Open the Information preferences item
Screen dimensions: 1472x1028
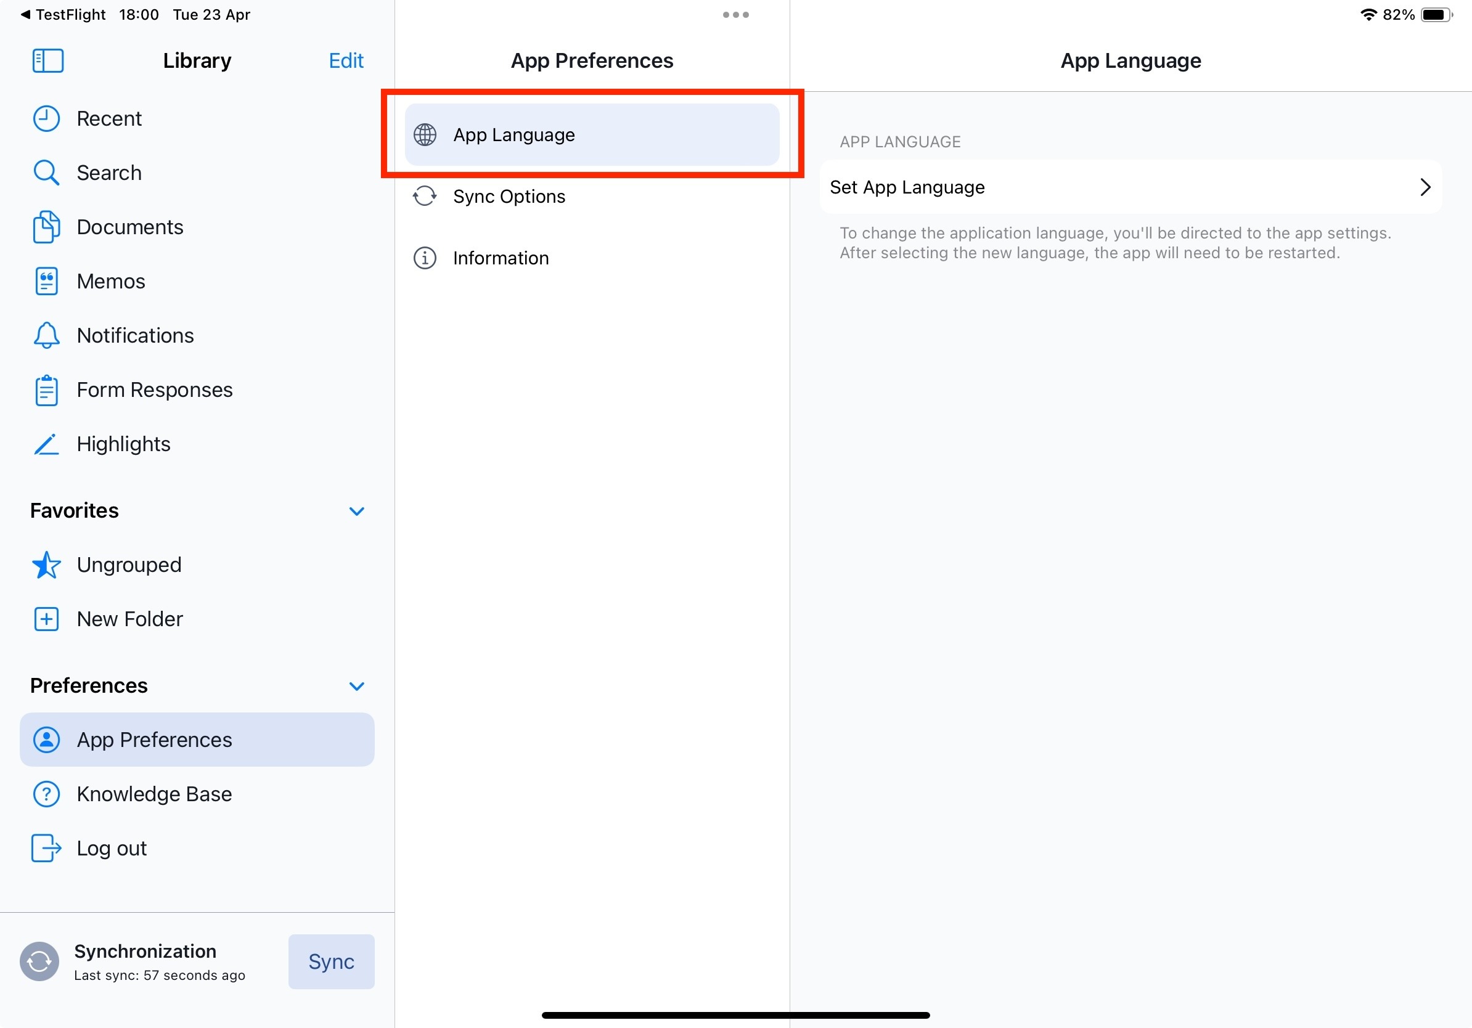501,258
